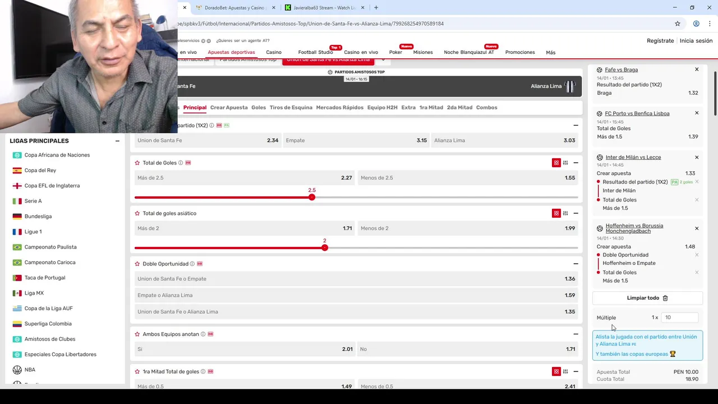Remove Inter de Milán vs Lecce bet

coord(697,158)
